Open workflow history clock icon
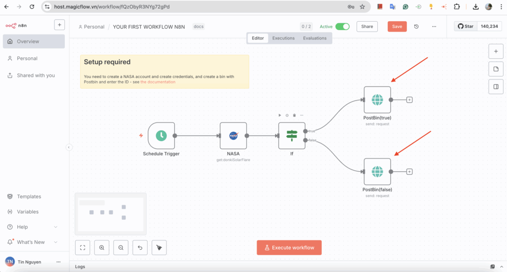Screen dimensions: 507x272 point(416,27)
